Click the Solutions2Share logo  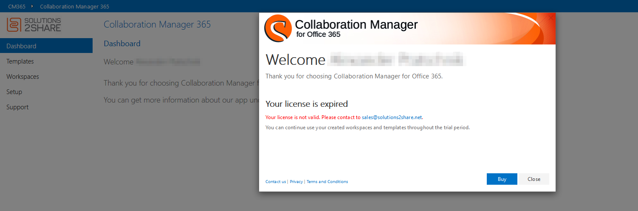coord(34,25)
